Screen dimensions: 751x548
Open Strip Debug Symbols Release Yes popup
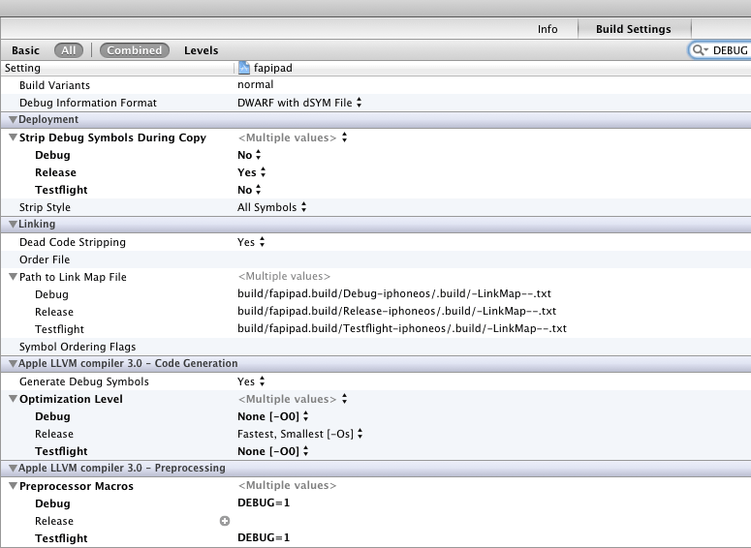tap(251, 172)
